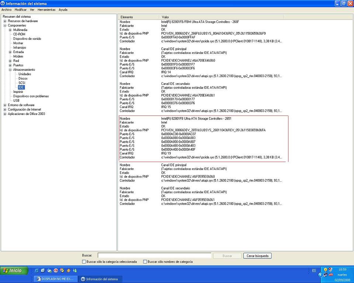The image size is (354, 283).
Task: Launch the orange Winamp Quick Launch icon
Action: [69, 270]
